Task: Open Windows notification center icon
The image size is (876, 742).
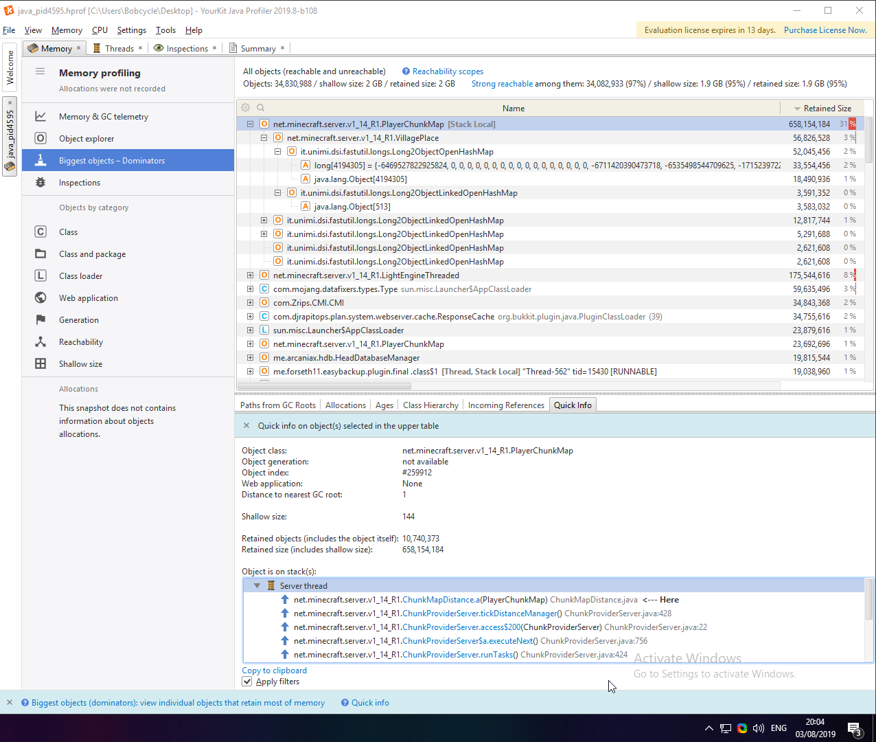Action: (x=854, y=728)
